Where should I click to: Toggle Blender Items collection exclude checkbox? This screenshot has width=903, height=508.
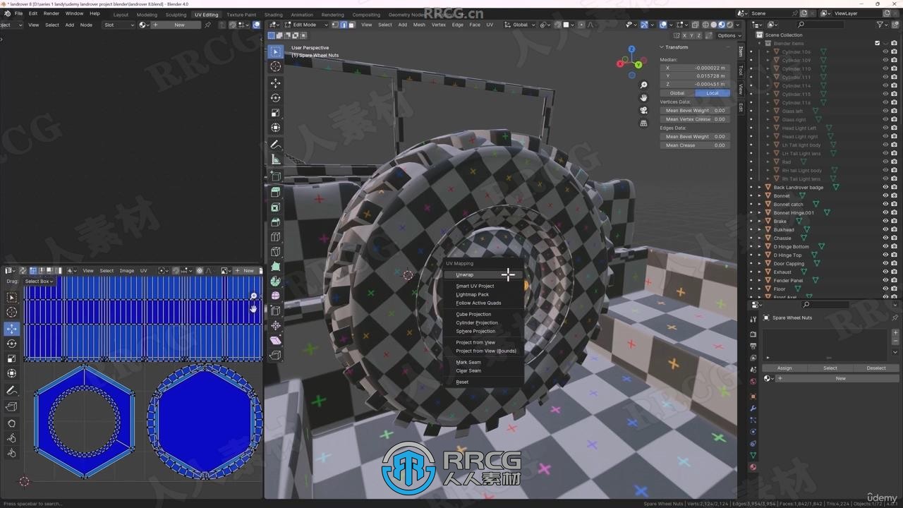click(x=878, y=43)
